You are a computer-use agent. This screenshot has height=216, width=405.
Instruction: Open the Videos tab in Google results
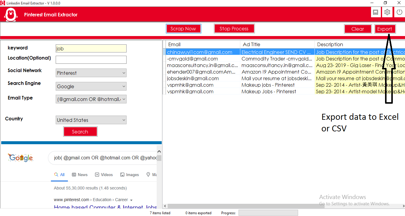click(104, 175)
